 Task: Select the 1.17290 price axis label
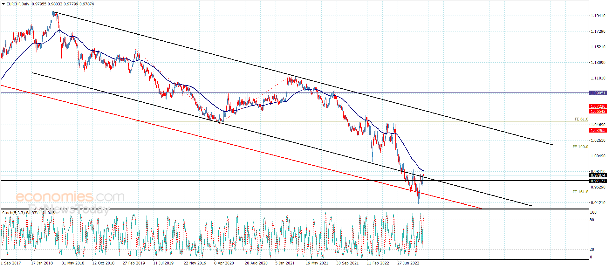point(598,31)
